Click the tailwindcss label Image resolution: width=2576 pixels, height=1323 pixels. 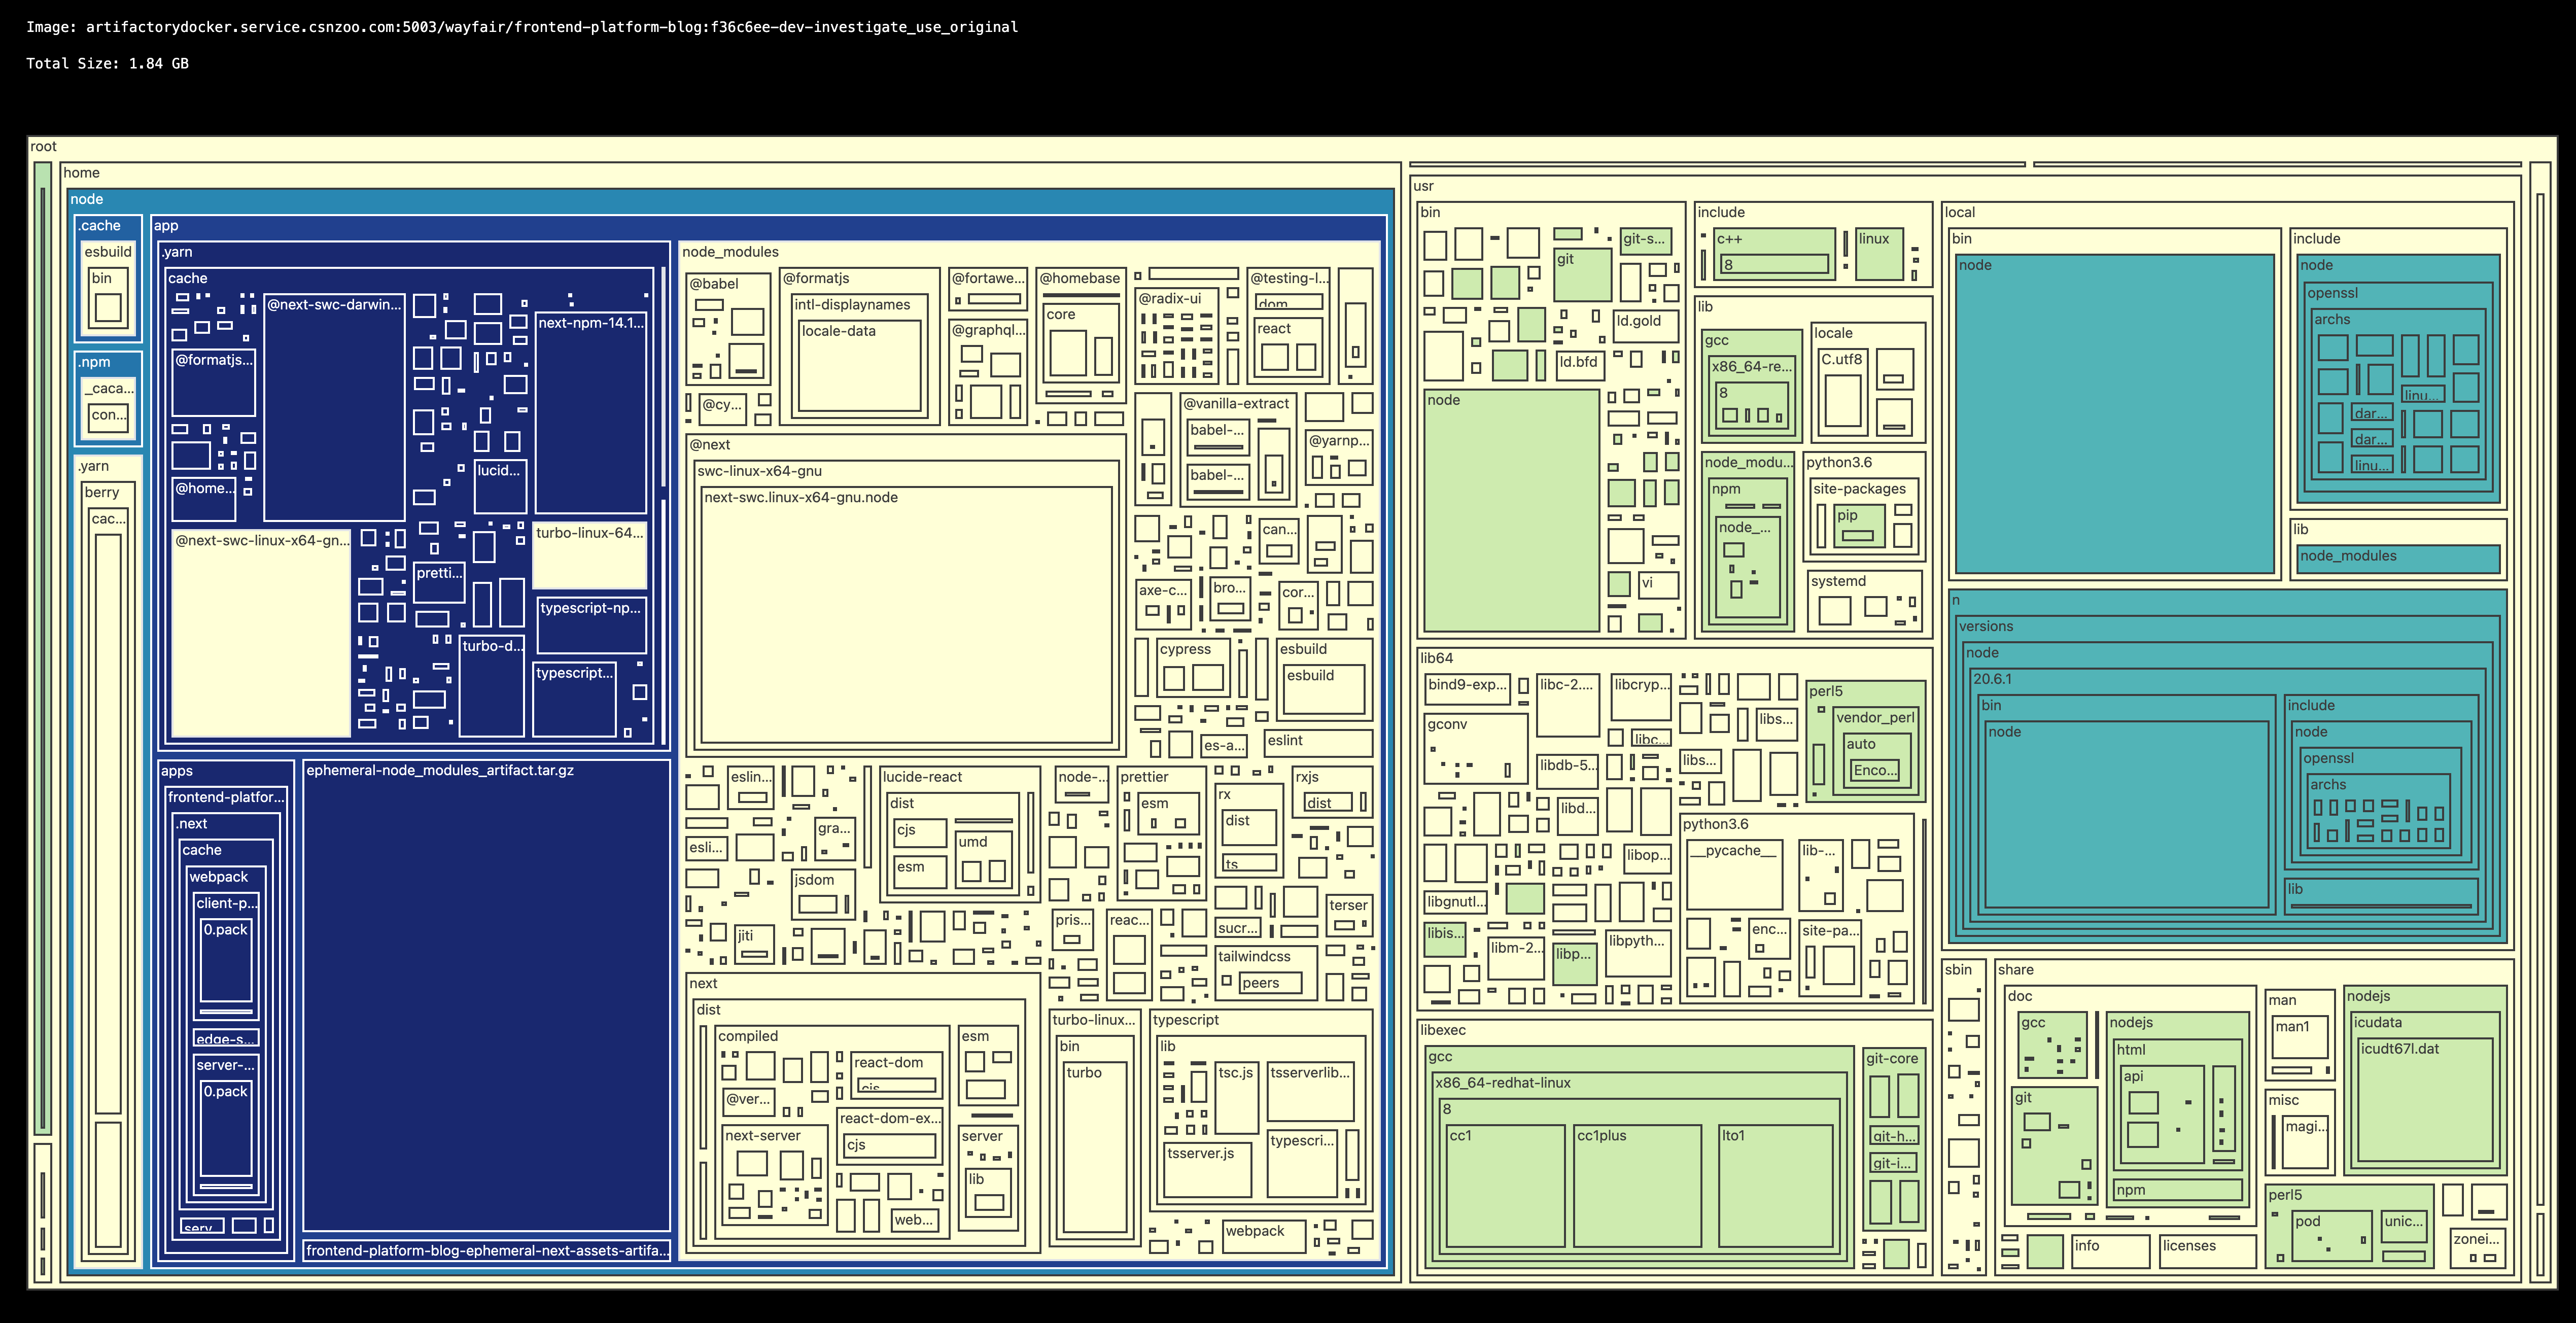[1254, 956]
